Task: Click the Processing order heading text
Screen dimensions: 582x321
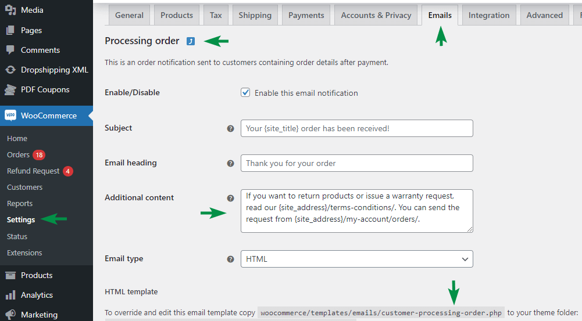Action: click(x=142, y=41)
